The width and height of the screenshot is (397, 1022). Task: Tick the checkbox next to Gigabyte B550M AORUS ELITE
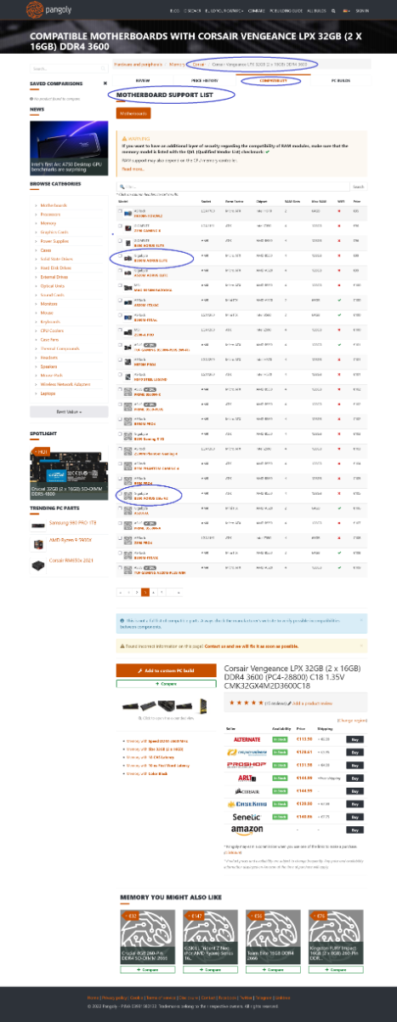click(121, 254)
